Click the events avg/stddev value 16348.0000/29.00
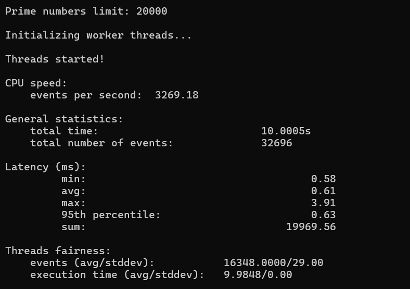 pos(273,263)
